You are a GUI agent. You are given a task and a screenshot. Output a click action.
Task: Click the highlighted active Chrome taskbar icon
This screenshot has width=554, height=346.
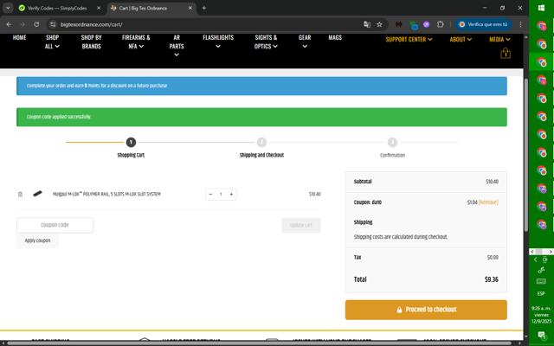(x=541, y=62)
